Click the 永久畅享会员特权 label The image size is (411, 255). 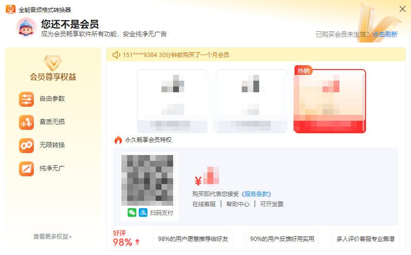click(148, 140)
